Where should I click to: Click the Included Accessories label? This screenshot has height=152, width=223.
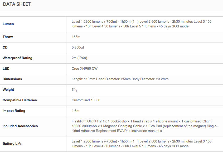point(20,126)
